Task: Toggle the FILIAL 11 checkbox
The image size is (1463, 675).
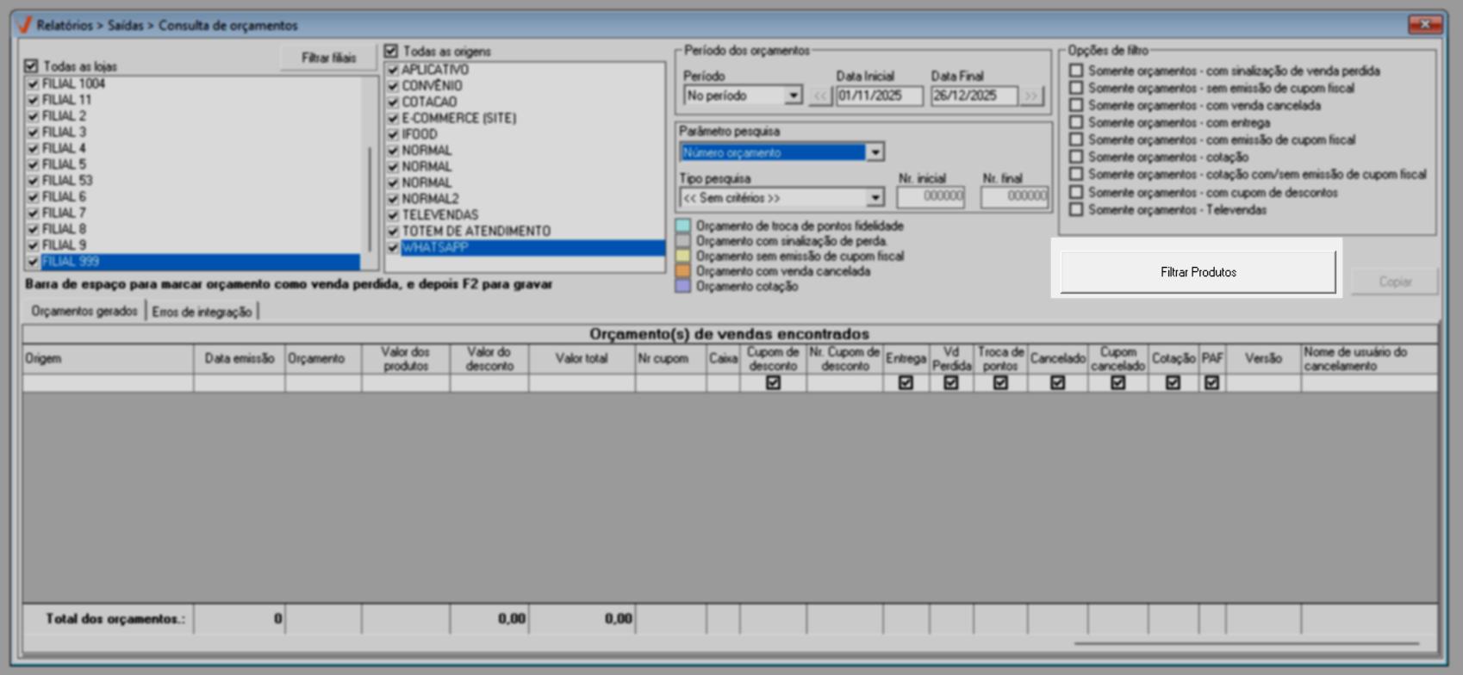Action: 33,100
